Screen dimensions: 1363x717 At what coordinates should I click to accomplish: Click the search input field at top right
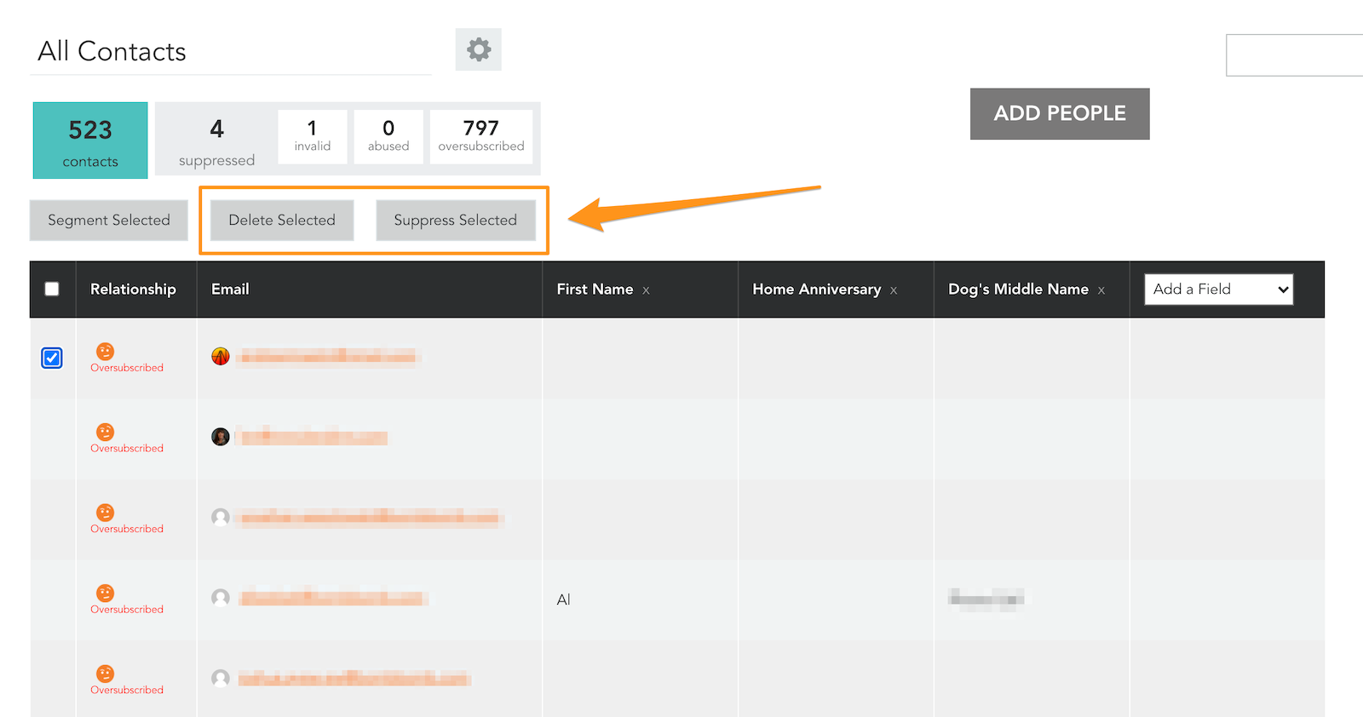click(1295, 55)
